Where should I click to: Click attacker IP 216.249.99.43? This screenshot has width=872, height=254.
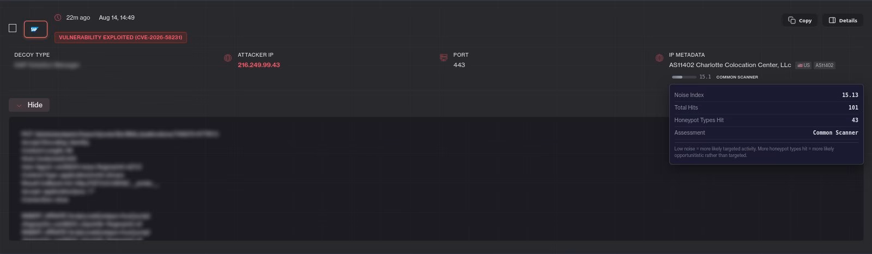[259, 65]
